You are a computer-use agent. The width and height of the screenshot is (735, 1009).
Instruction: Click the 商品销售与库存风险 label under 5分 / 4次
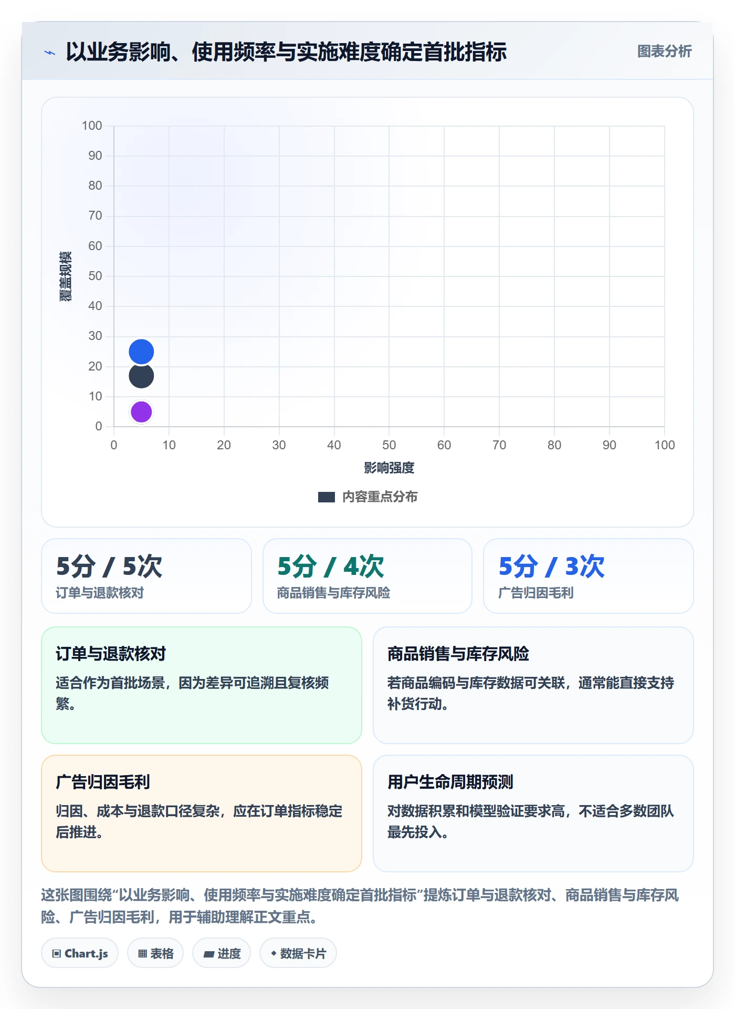[334, 593]
